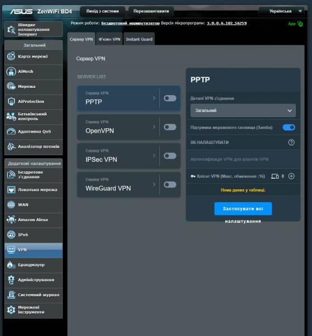Click the help question mark icon
The width and height of the screenshot is (312, 336).
pyautogui.click(x=291, y=142)
